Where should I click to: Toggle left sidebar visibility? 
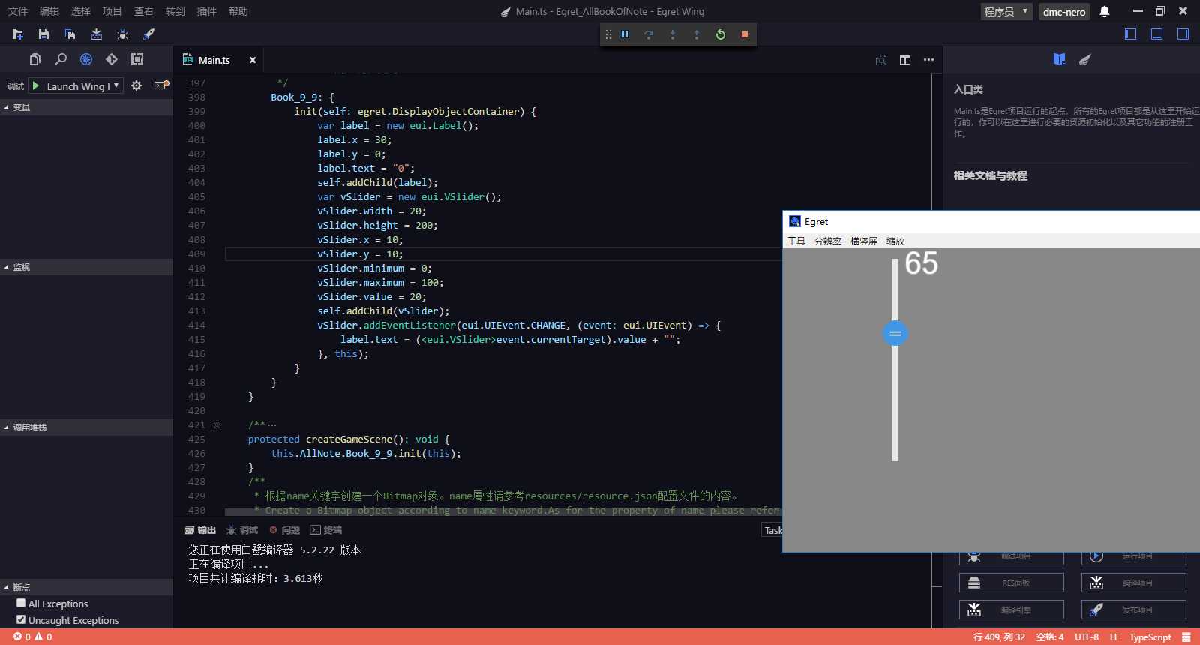point(1131,34)
